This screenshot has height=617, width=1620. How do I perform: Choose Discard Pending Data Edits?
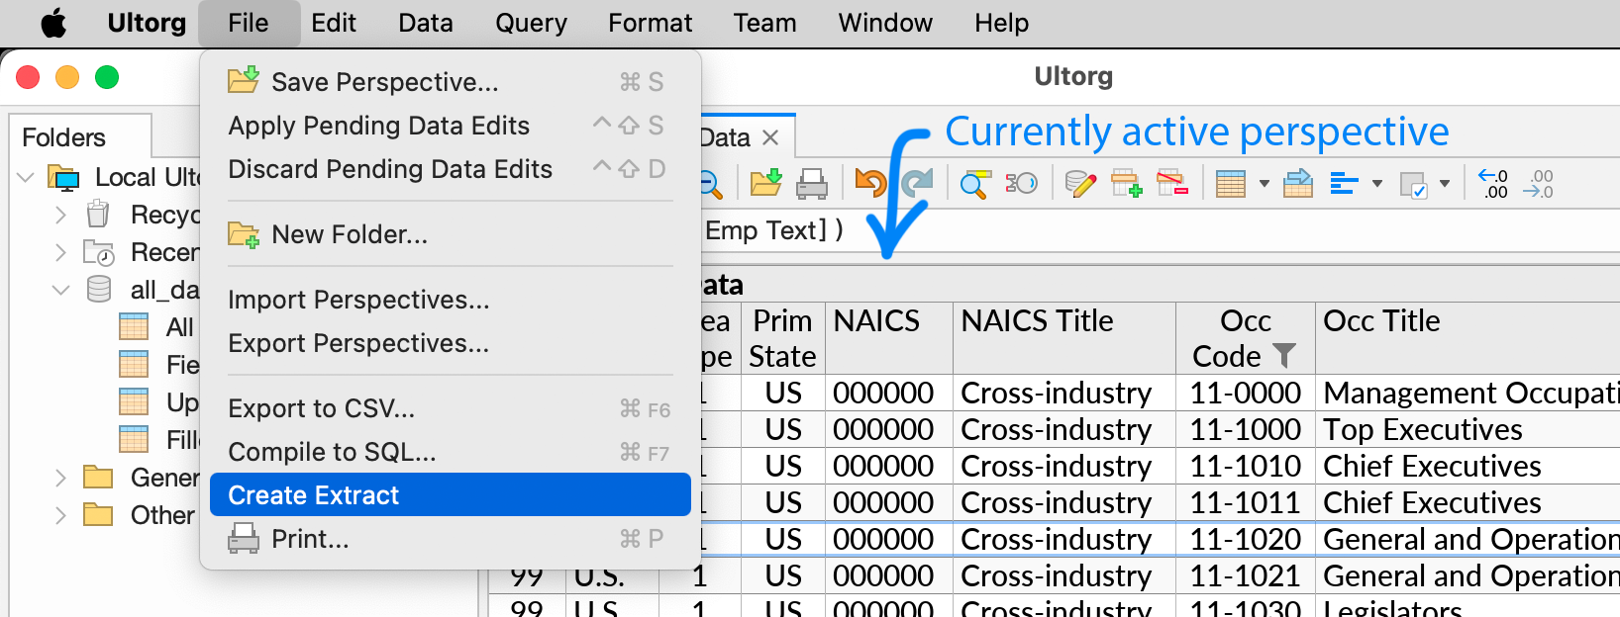pos(451,169)
